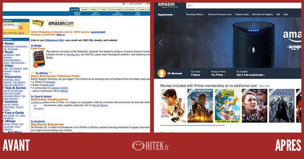The height and width of the screenshot is (159, 304).
Task: Open the Electronics tab
Action: pos(130,9)
